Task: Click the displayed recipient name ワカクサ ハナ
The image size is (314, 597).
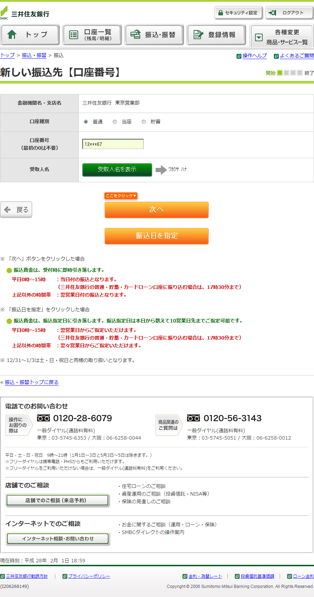Action: click(x=178, y=169)
